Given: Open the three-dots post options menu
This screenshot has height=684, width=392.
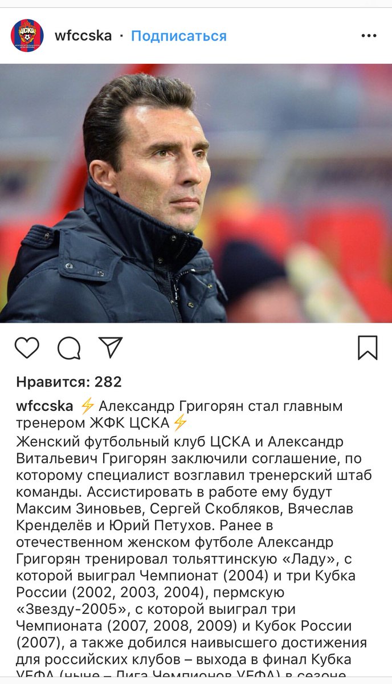Looking at the screenshot, I should (x=369, y=36).
